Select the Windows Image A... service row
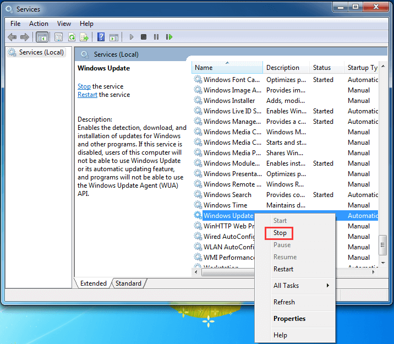 tap(286, 90)
